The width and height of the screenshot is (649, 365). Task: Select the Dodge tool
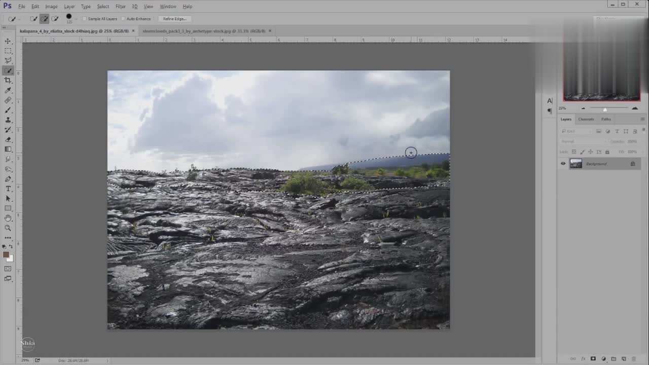click(8, 169)
